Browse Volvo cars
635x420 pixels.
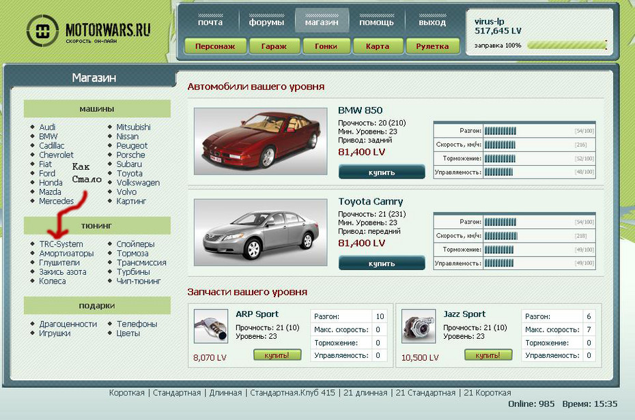[x=126, y=192]
